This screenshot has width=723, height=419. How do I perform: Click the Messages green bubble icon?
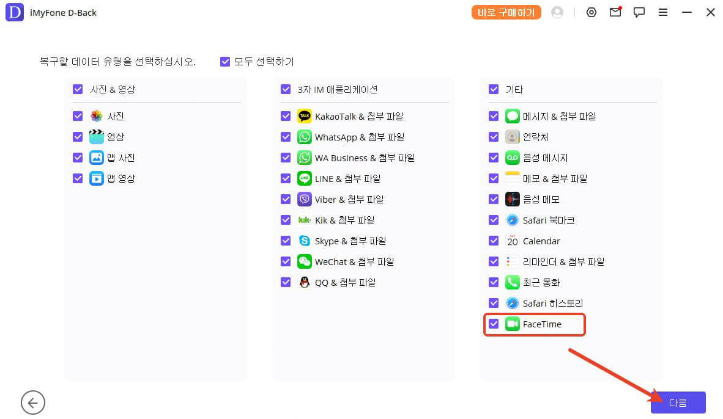tap(513, 116)
